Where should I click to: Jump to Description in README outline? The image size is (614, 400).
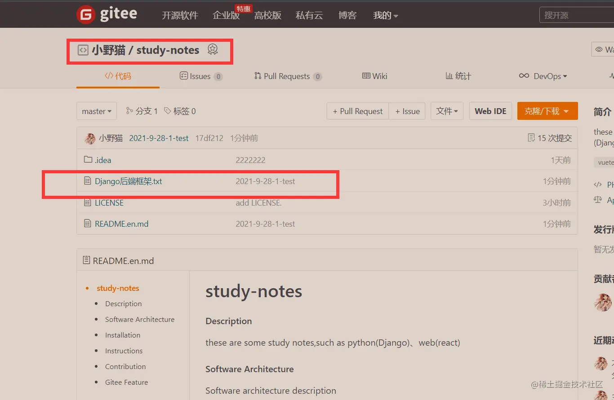click(x=123, y=303)
